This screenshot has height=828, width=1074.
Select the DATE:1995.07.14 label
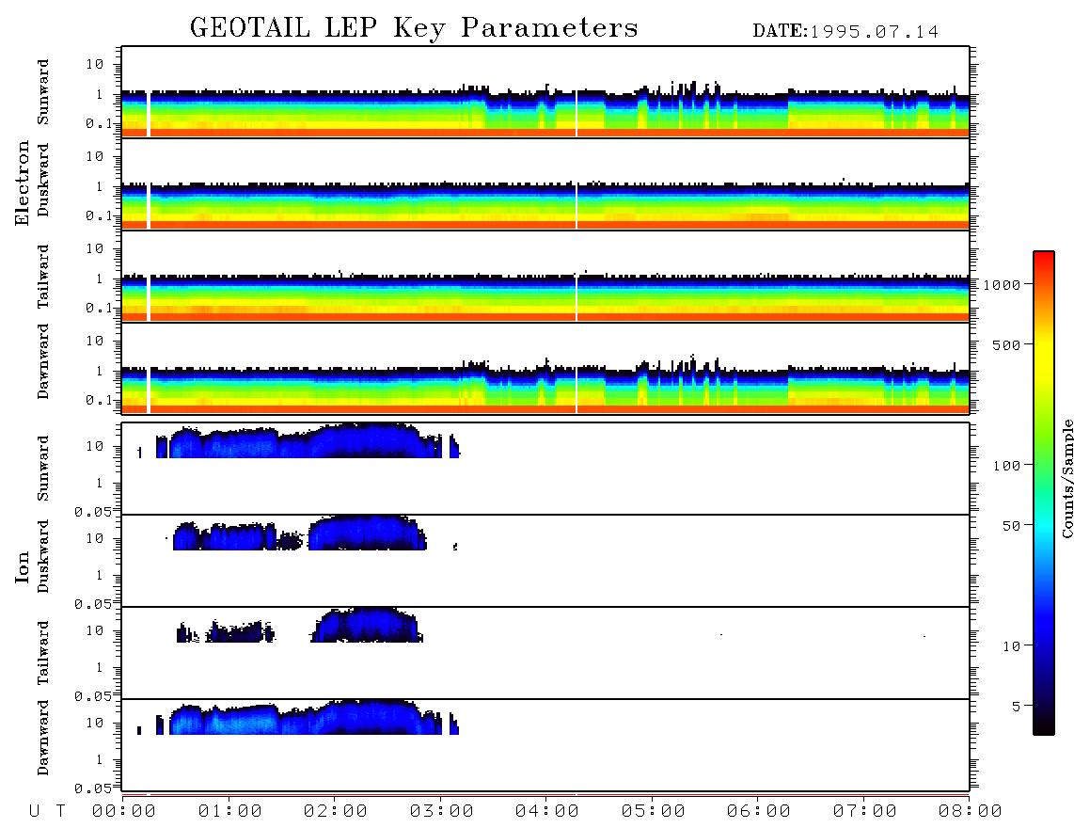point(845,31)
